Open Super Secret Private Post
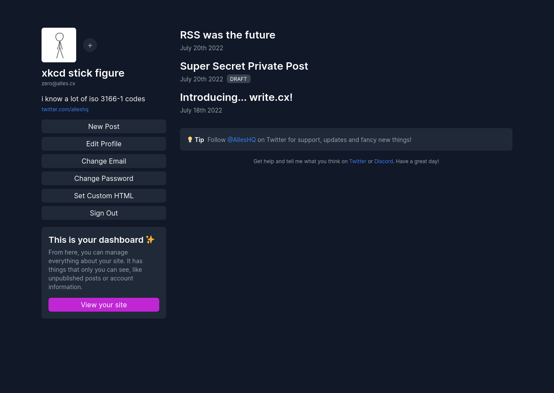Image resolution: width=554 pixels, height=393 pixels. 244,66
